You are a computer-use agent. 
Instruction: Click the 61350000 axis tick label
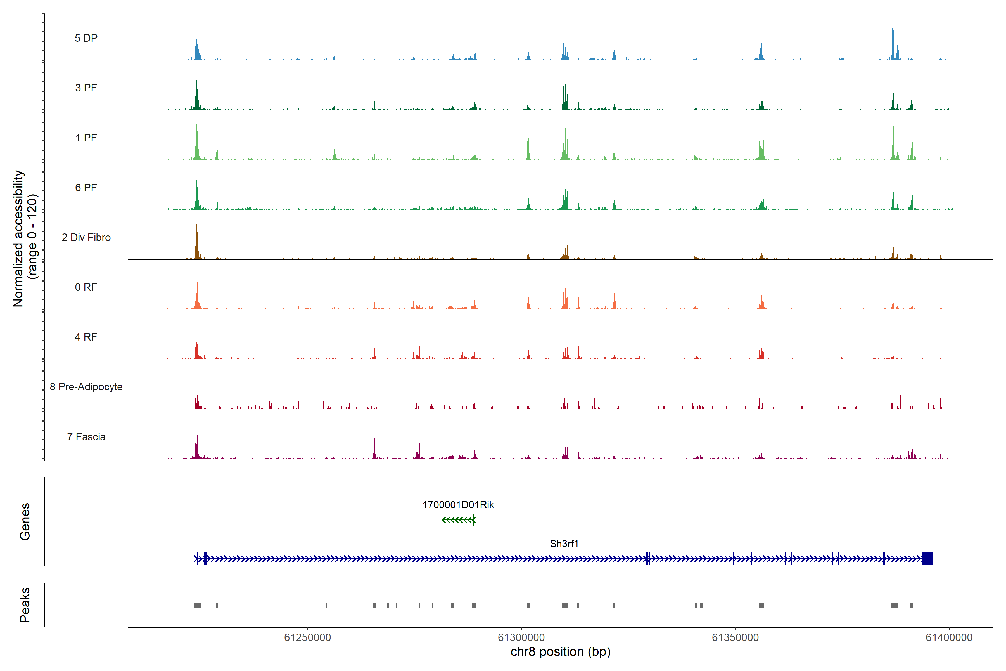[735, 638]
